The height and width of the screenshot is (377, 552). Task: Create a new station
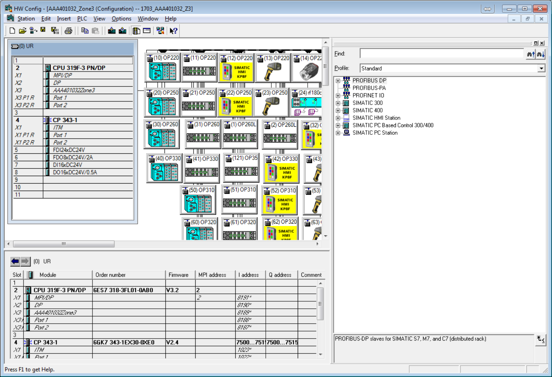tap(12, 30)
